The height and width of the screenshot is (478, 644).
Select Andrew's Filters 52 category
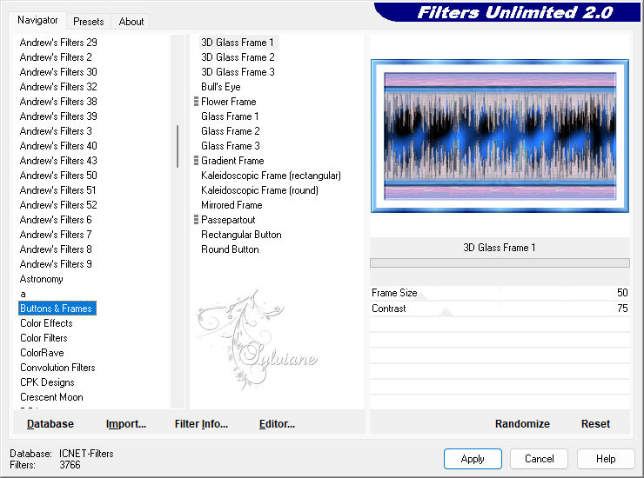58,205
